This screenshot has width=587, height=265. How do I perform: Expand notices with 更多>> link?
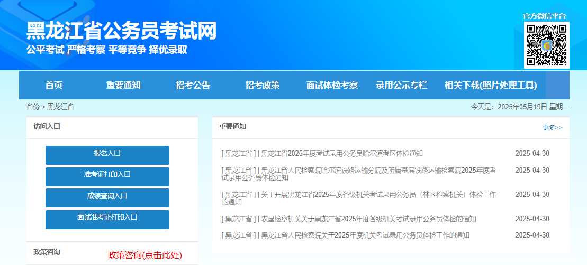[x=552, y=128]
